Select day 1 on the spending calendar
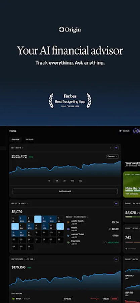The height and width of the screenshot is (303, 140). tap(15, 219)
